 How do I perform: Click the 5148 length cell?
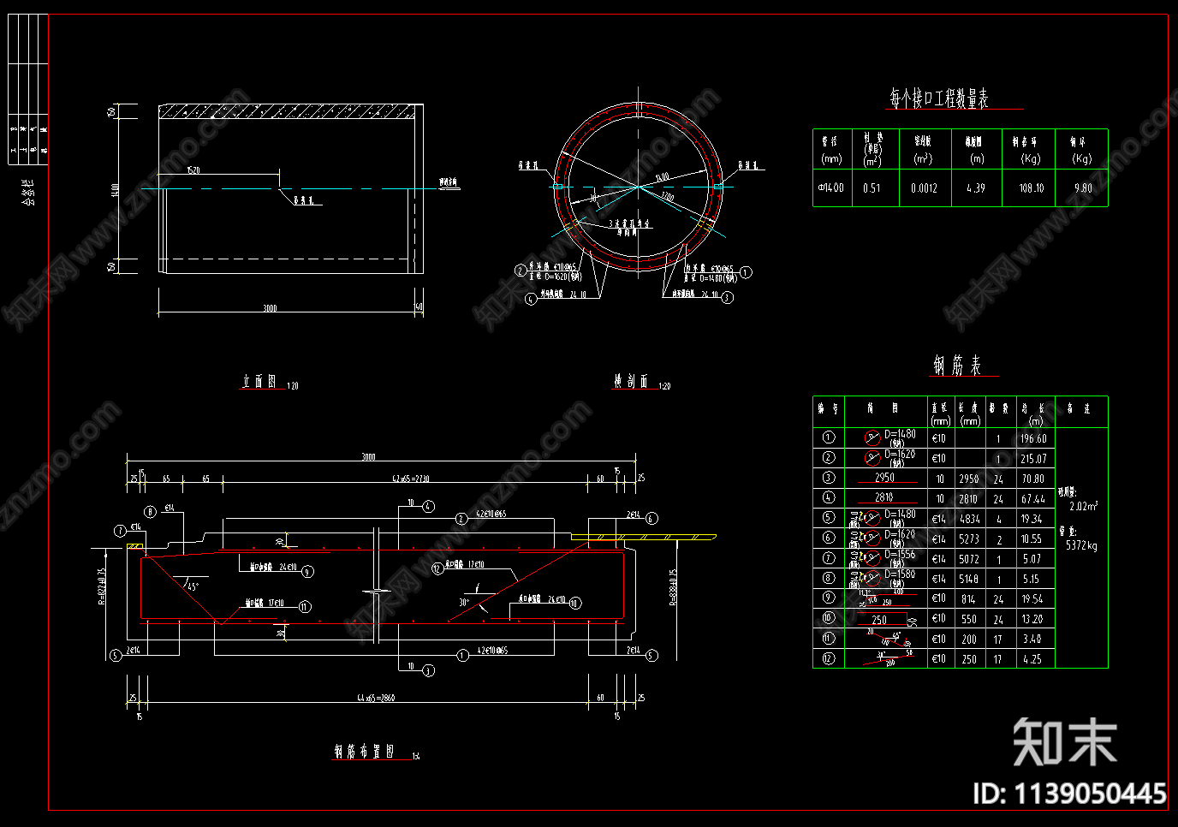click(x=969, y=579)
